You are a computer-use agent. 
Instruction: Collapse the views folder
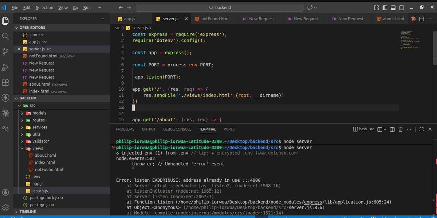tap(22, 148)
